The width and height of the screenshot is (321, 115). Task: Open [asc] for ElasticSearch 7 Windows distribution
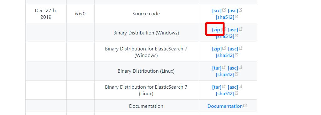(233, 49)
